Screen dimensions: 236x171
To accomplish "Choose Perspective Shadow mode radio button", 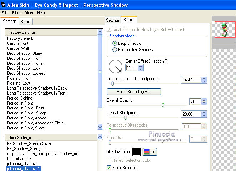I will pyautogui.click(x=114, y=50).
